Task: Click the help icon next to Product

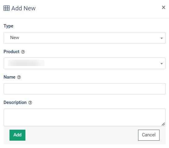Action: point(23,52)
